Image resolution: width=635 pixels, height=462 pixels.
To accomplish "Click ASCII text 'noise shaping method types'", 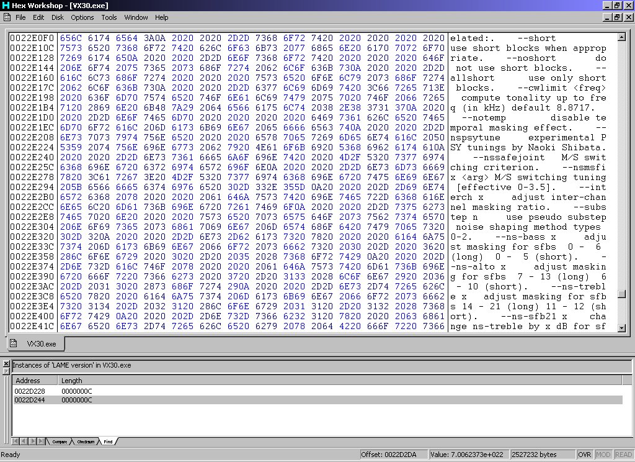I will pyautogui.click(x=528, y=227).
